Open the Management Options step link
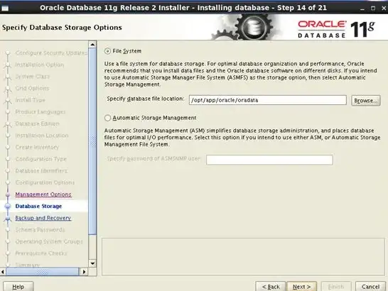 43,194
